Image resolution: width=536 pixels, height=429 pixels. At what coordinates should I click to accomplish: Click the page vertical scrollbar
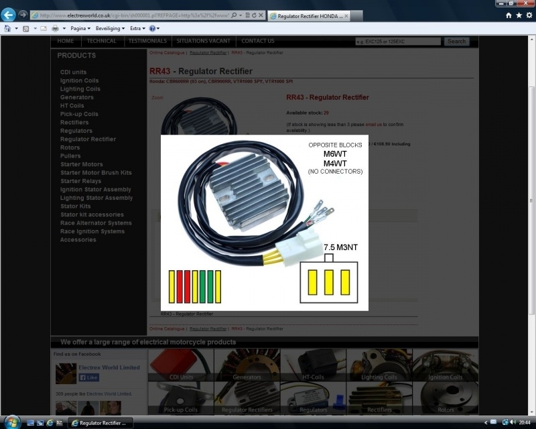[531, 200]
